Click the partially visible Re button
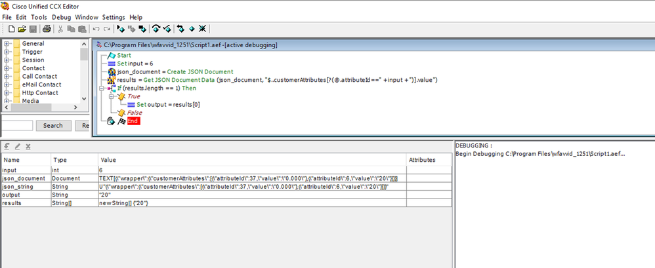This screenshot has height=268, width=655. click(x=82, y=125)
